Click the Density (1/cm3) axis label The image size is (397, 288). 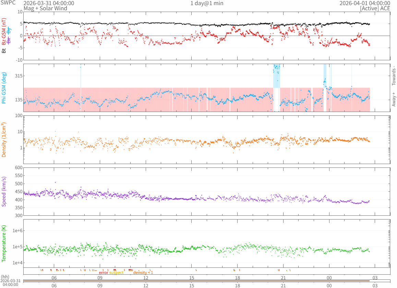4,140
